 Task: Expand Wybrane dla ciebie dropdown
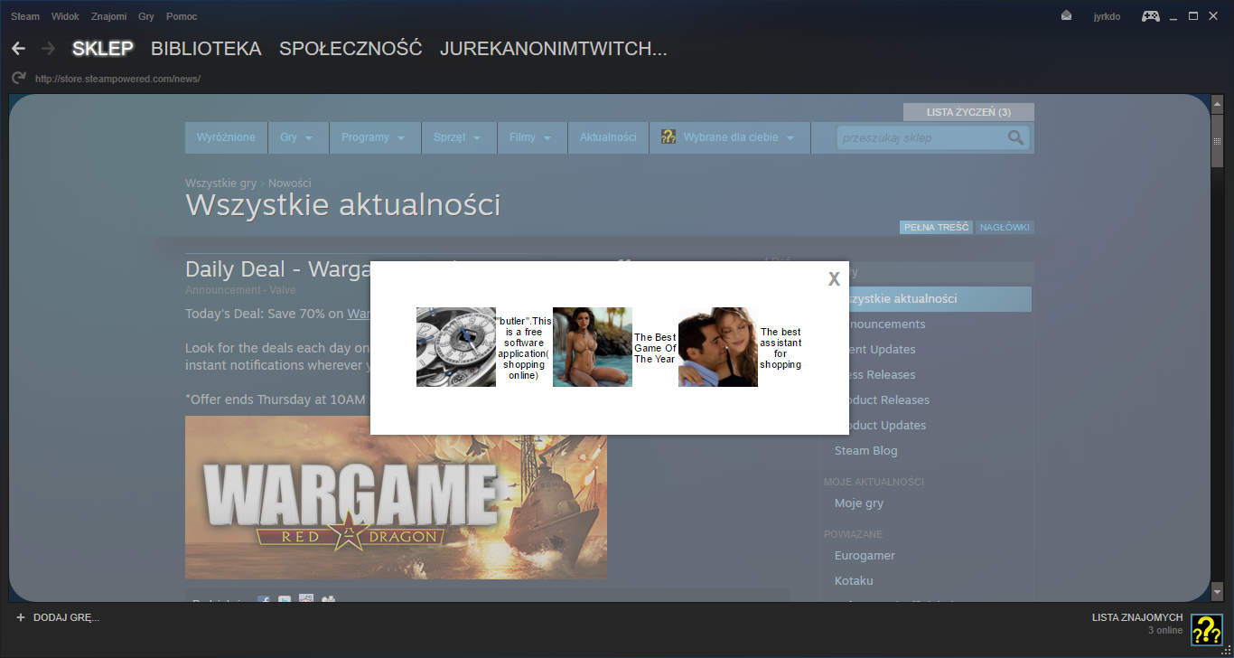pos(729,137)
